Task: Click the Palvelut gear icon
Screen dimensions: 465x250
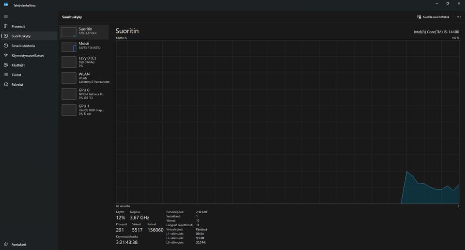Action: pos(6,84)
